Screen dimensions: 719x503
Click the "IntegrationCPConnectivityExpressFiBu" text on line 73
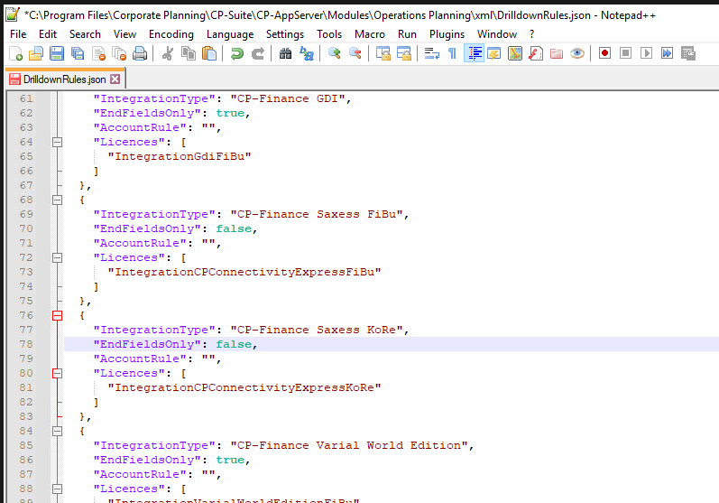tap(244, 272)
